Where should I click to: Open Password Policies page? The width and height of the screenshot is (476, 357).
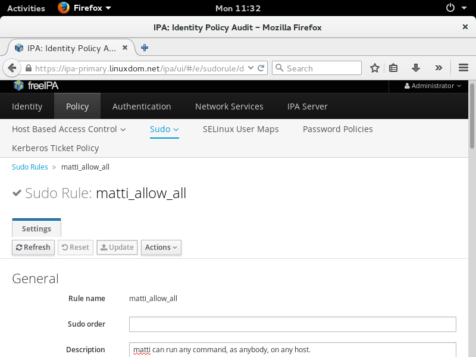[337, 129]
